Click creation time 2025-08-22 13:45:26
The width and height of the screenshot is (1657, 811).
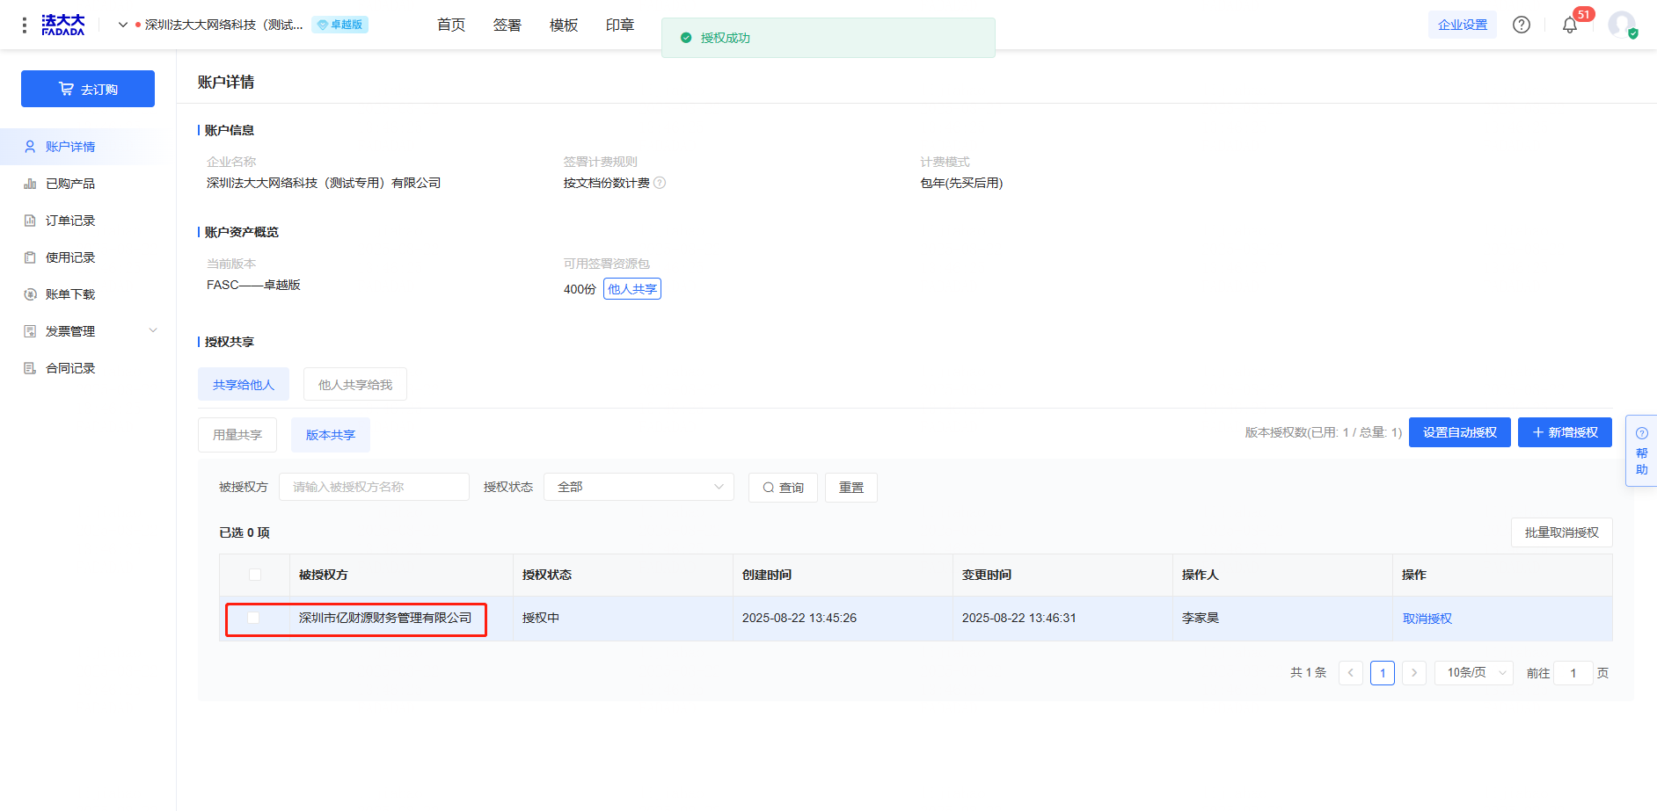coord(799,618)
